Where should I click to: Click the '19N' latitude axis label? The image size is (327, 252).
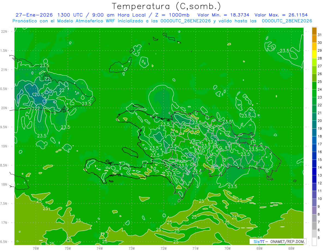tap(4, 146)
